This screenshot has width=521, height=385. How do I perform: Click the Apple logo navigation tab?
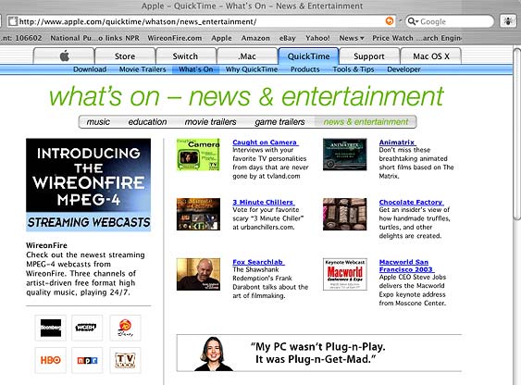click(x=64, y=56)
